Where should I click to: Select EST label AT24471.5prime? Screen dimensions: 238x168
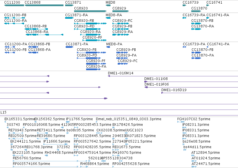206,164
